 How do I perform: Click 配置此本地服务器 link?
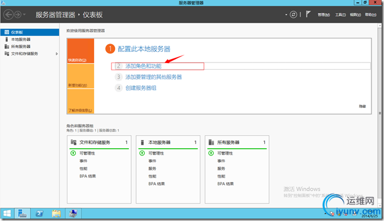pos(144,49)
